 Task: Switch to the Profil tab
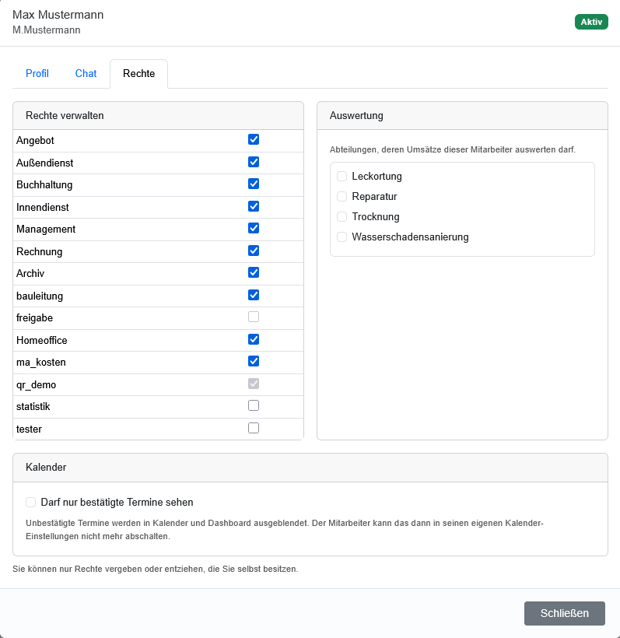point(37,74)
